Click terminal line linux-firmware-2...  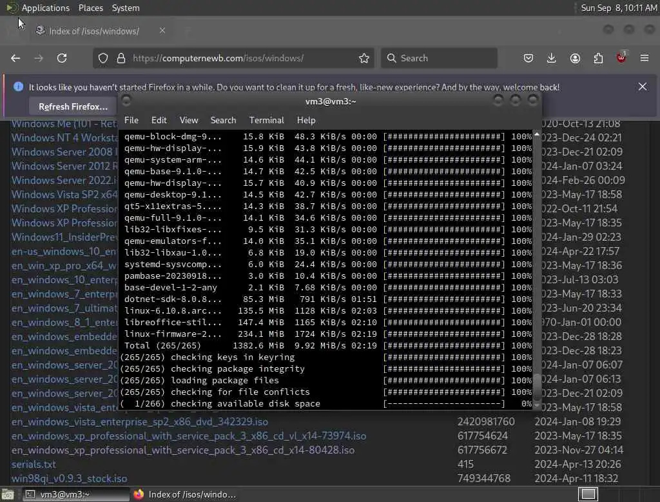327,334
